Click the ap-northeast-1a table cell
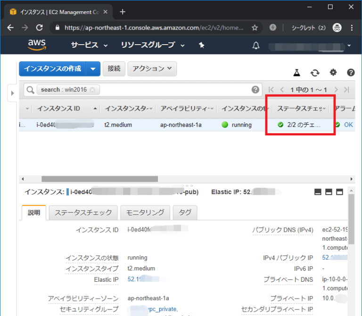The image size is (362, 316). pos(181,125)
